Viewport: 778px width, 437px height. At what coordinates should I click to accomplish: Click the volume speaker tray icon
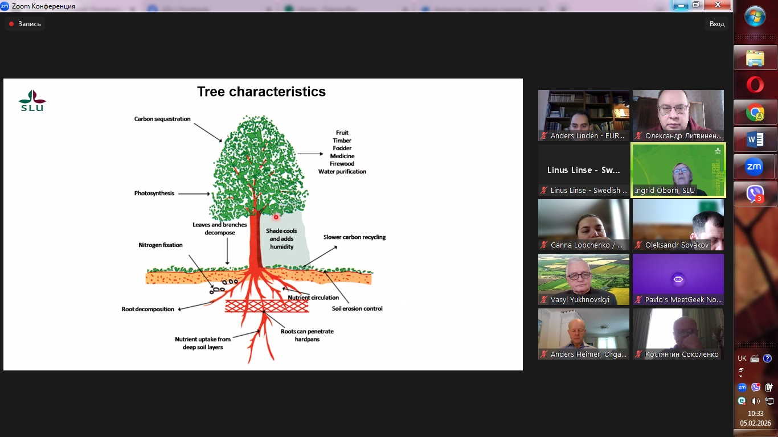[x=756, y=401]
